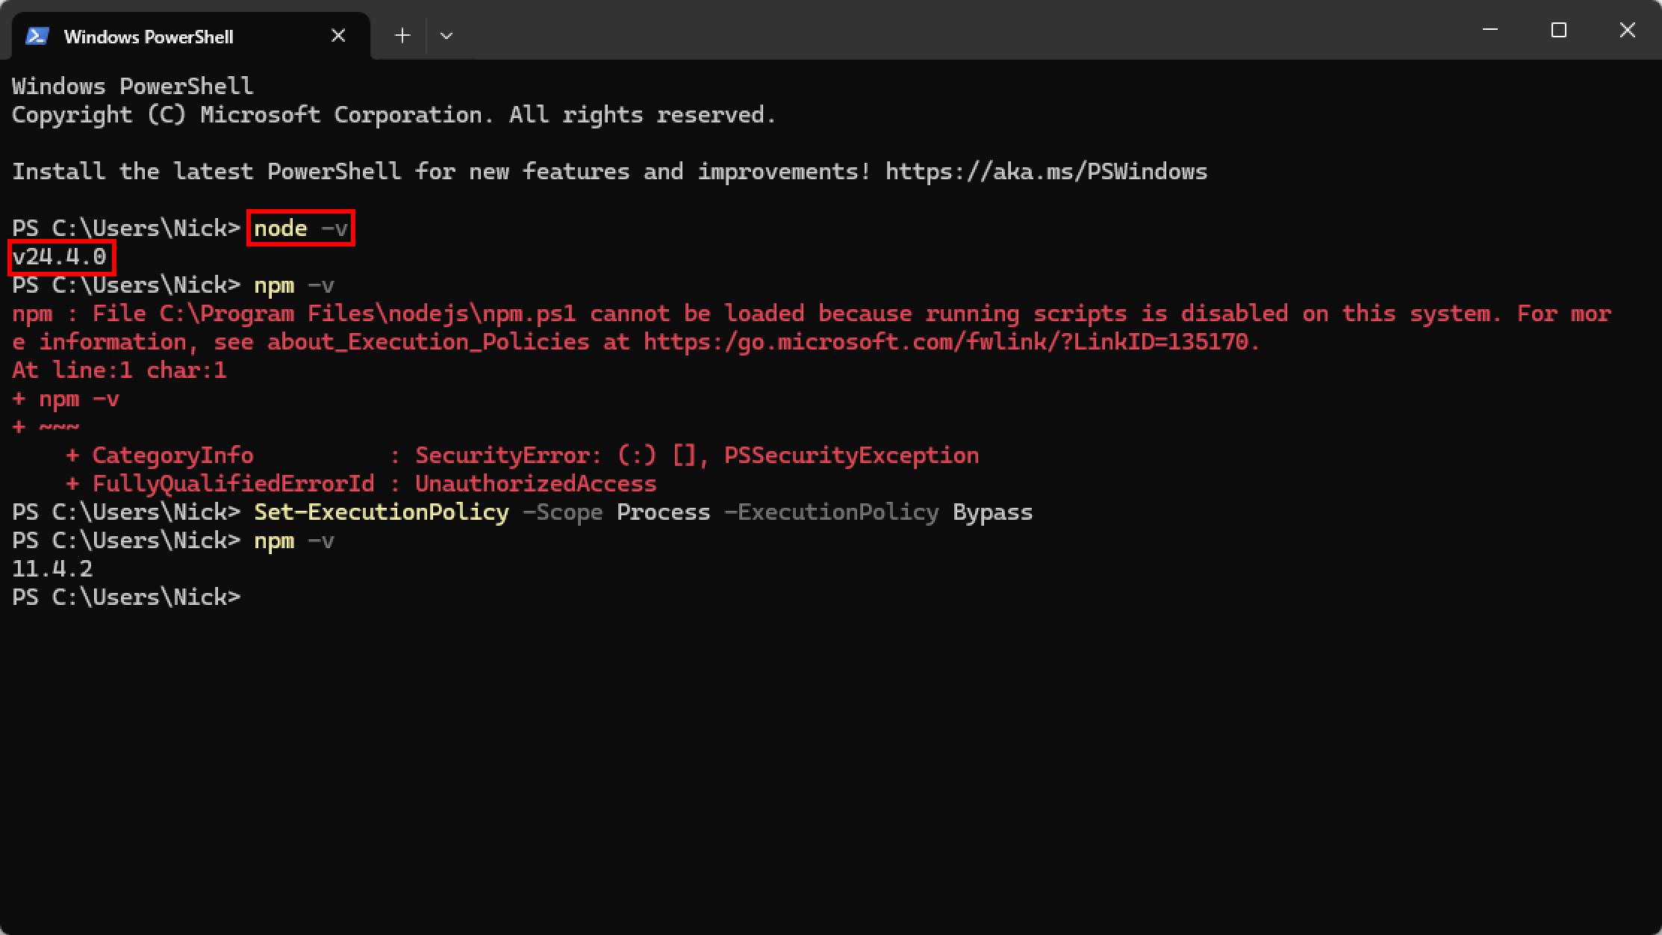Close the terminal window
Image resolution: width=1662 pixels, height=935 pixels.
point(1628,30)
